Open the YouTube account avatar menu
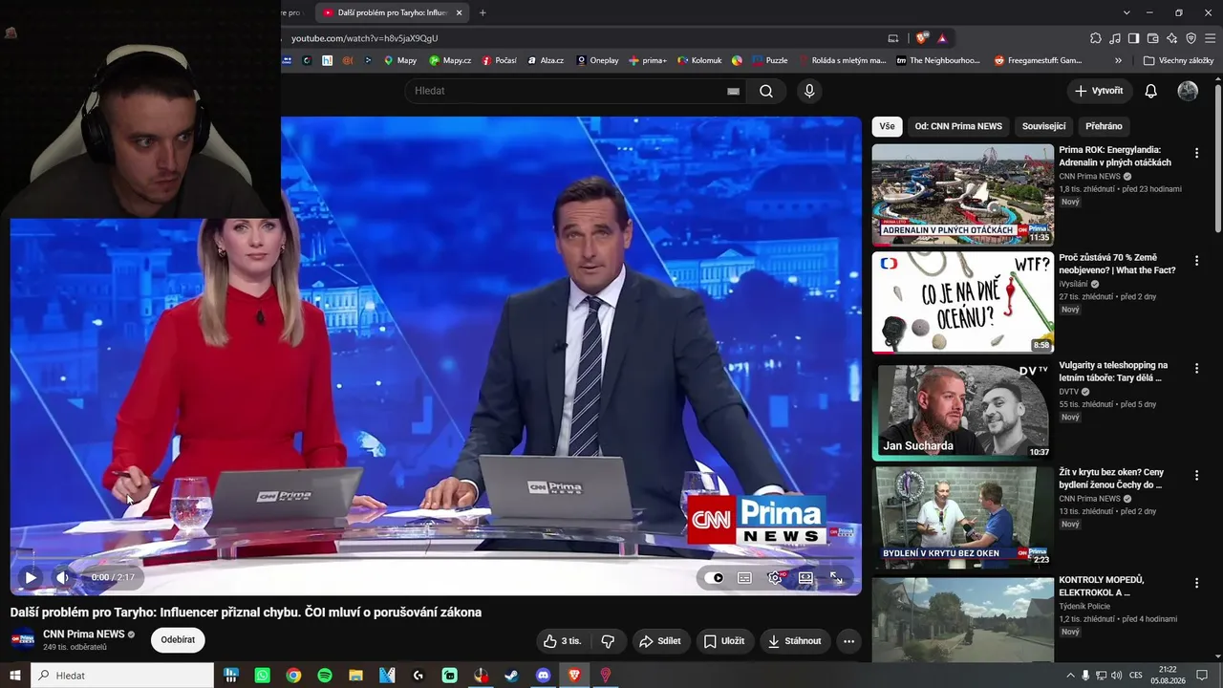1223x688 pixels. [1188, 91]
